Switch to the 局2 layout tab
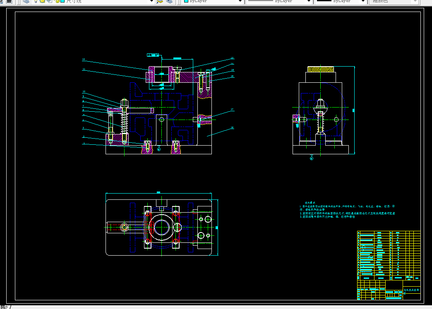The height and width of the screenshot is (309, 432). click(4, 307)
